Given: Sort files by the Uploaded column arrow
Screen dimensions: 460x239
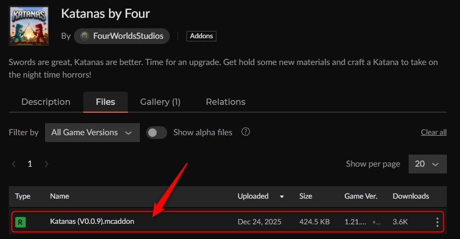Looking at the screenshot, I should tap(282, 197).
